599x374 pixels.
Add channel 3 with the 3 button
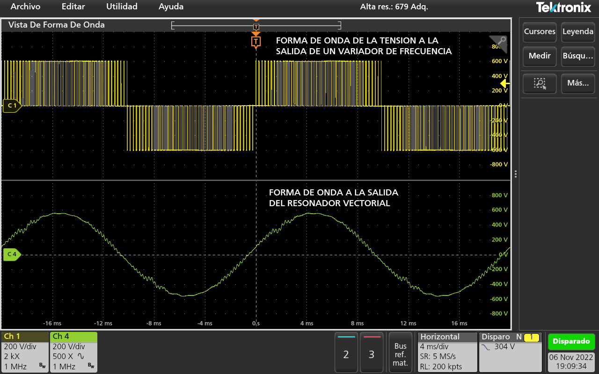click(372, 352)
